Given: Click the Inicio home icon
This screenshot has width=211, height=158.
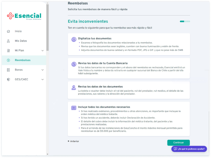Looking at the screenshot, I should (8, 31).
